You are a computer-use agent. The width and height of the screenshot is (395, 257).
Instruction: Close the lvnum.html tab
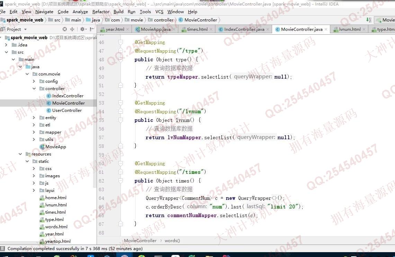tap(364, 29)
